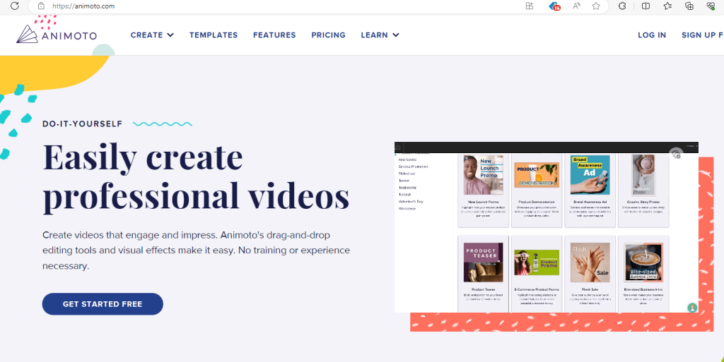Open shopping coupons tag icon showing 16
The width and height of the screenshot is (724, 362).
554,6
